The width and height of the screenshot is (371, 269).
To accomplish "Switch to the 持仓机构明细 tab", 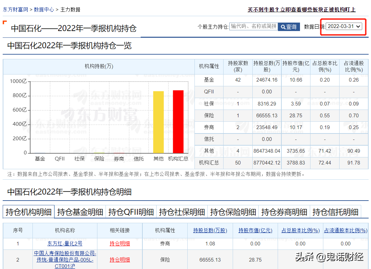I will [x=29, y=212].
